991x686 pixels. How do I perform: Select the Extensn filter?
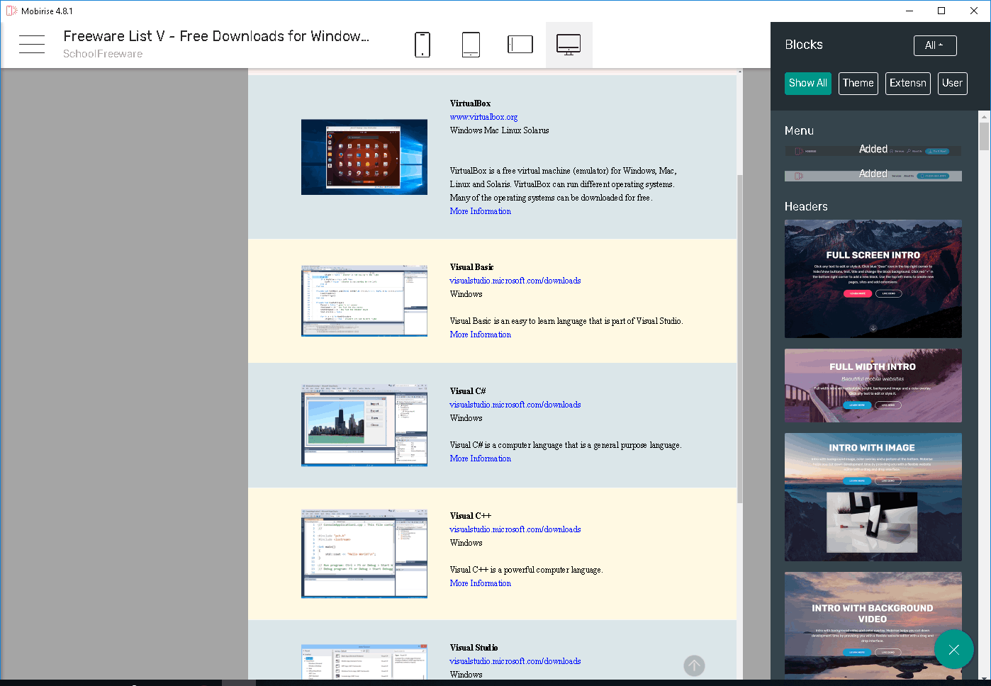[908, 84]
